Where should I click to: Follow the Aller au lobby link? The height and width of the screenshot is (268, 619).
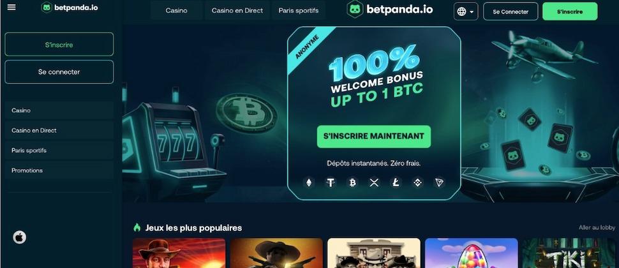[597, 227]
